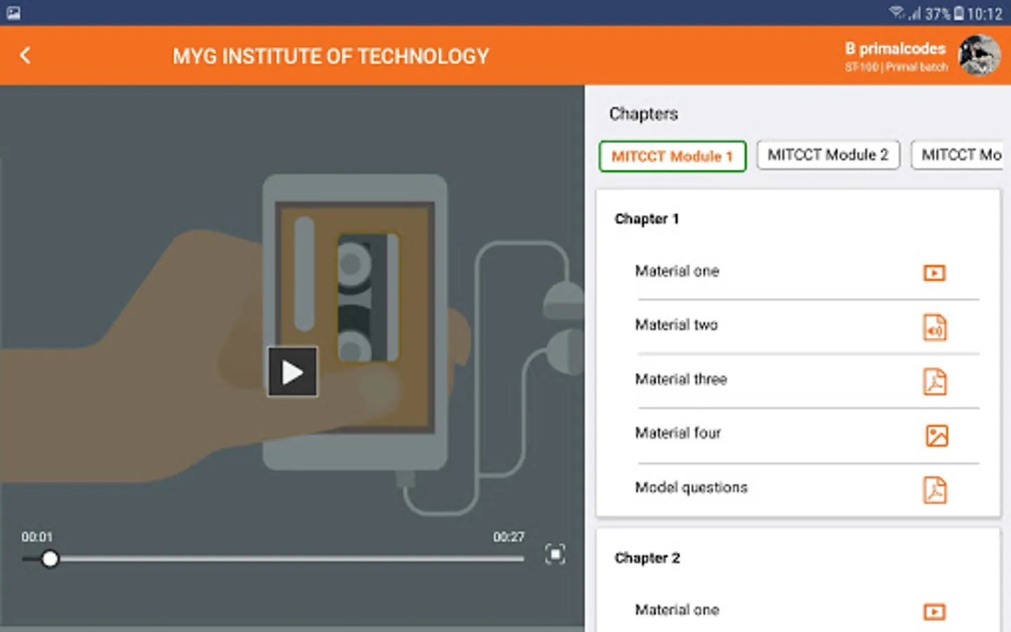Screen dimensions: 1011x632
Task: Play the video with the center play button
Action: [x=293, y=371]
